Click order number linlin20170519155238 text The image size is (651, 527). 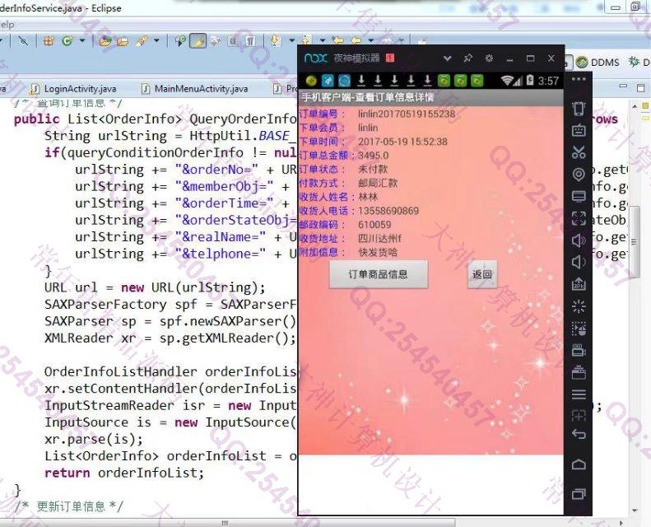[407, 114]
